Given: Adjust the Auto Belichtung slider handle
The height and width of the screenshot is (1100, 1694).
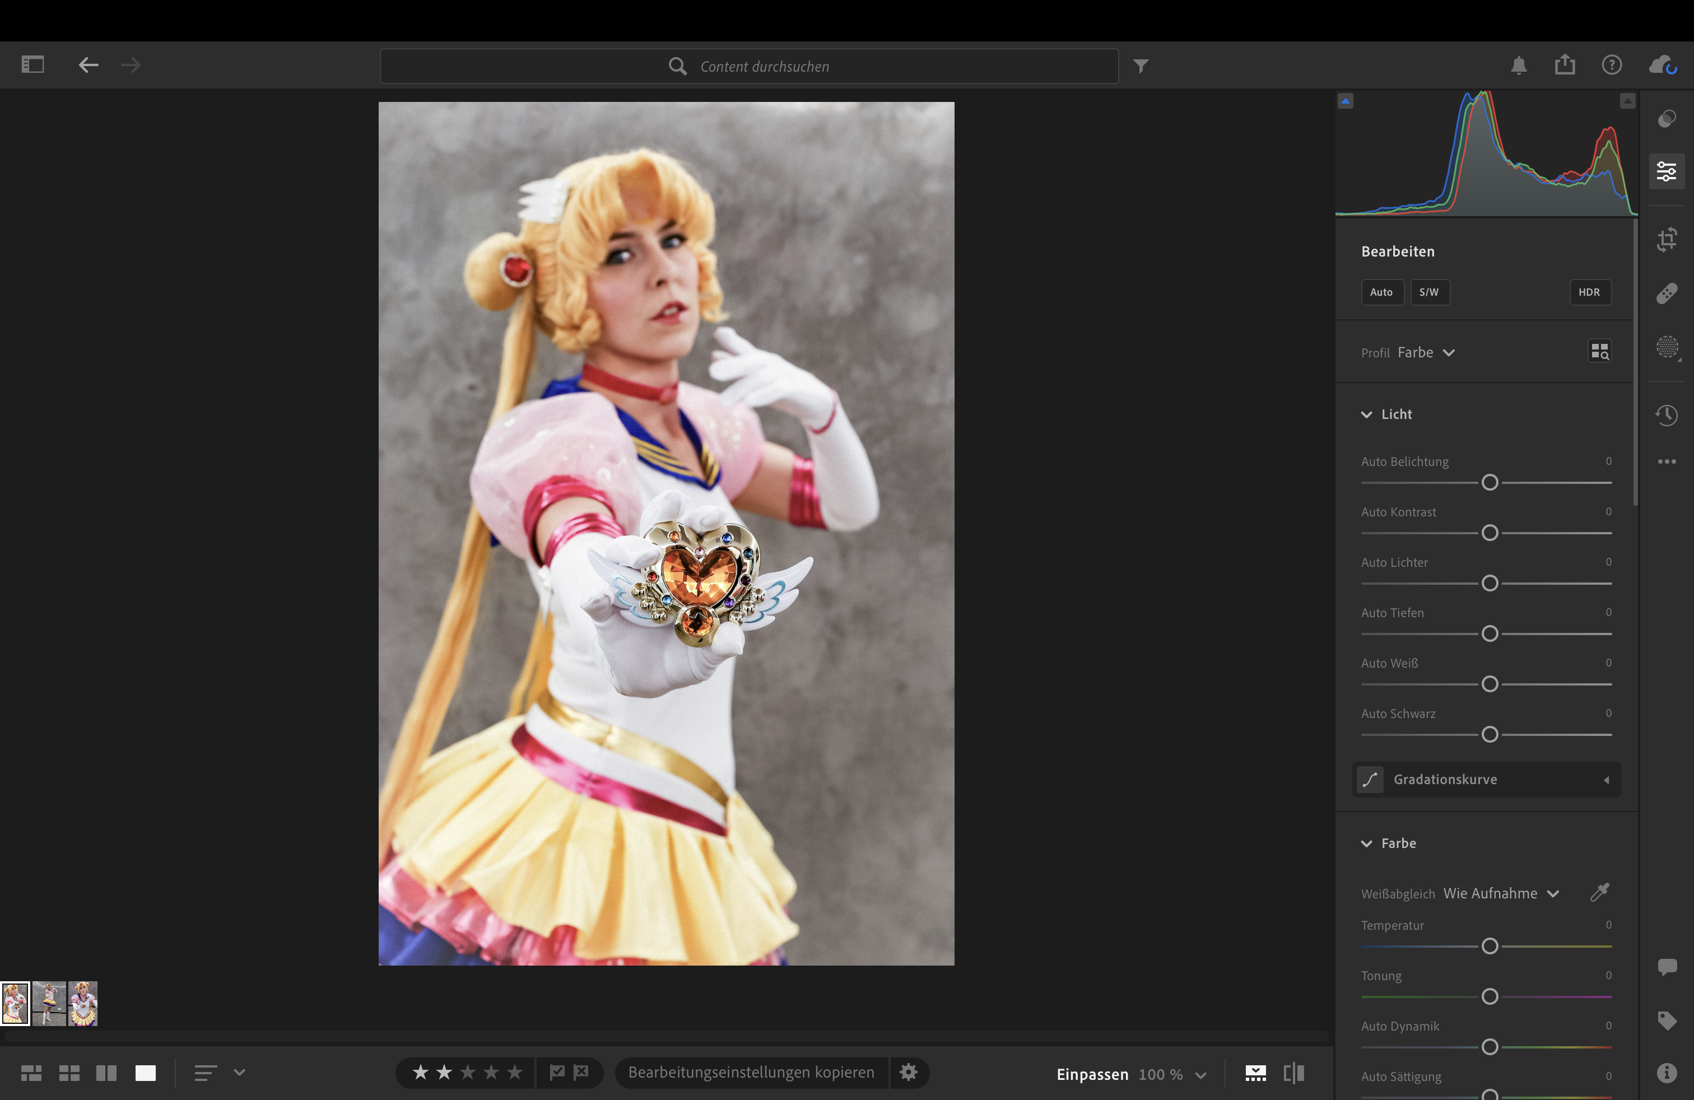Looking at the screenshot, I should (1490, 482).
